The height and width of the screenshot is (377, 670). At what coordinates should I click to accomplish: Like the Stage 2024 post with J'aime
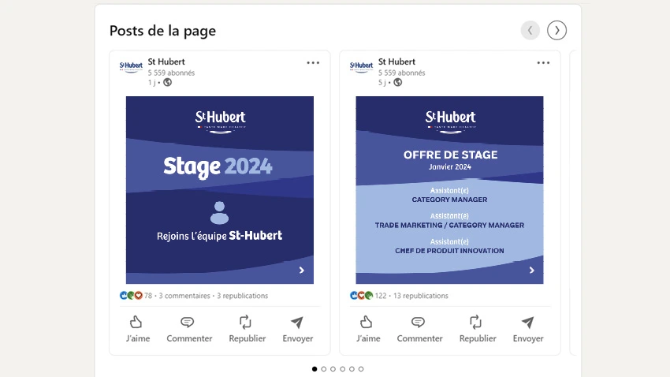(x=138, y=329)
